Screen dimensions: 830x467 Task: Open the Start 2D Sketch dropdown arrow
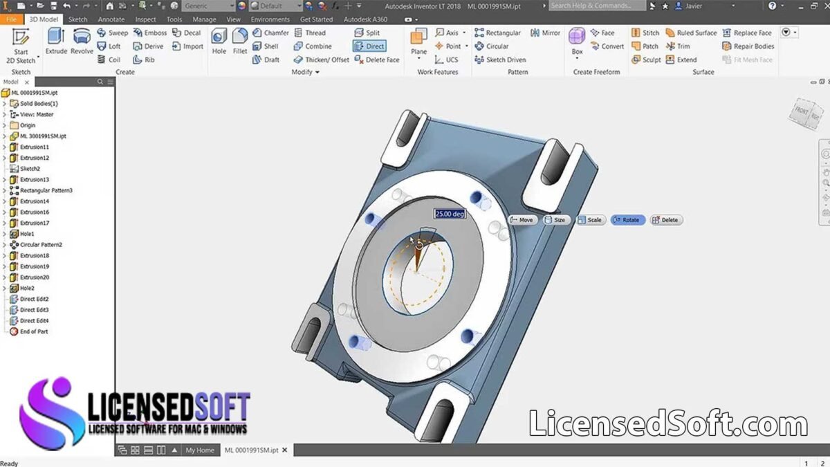pyautogui.click(x=37, y=61)
